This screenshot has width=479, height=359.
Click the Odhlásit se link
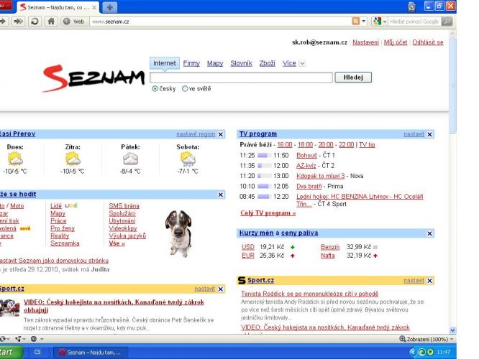click(x=428, y=42)
